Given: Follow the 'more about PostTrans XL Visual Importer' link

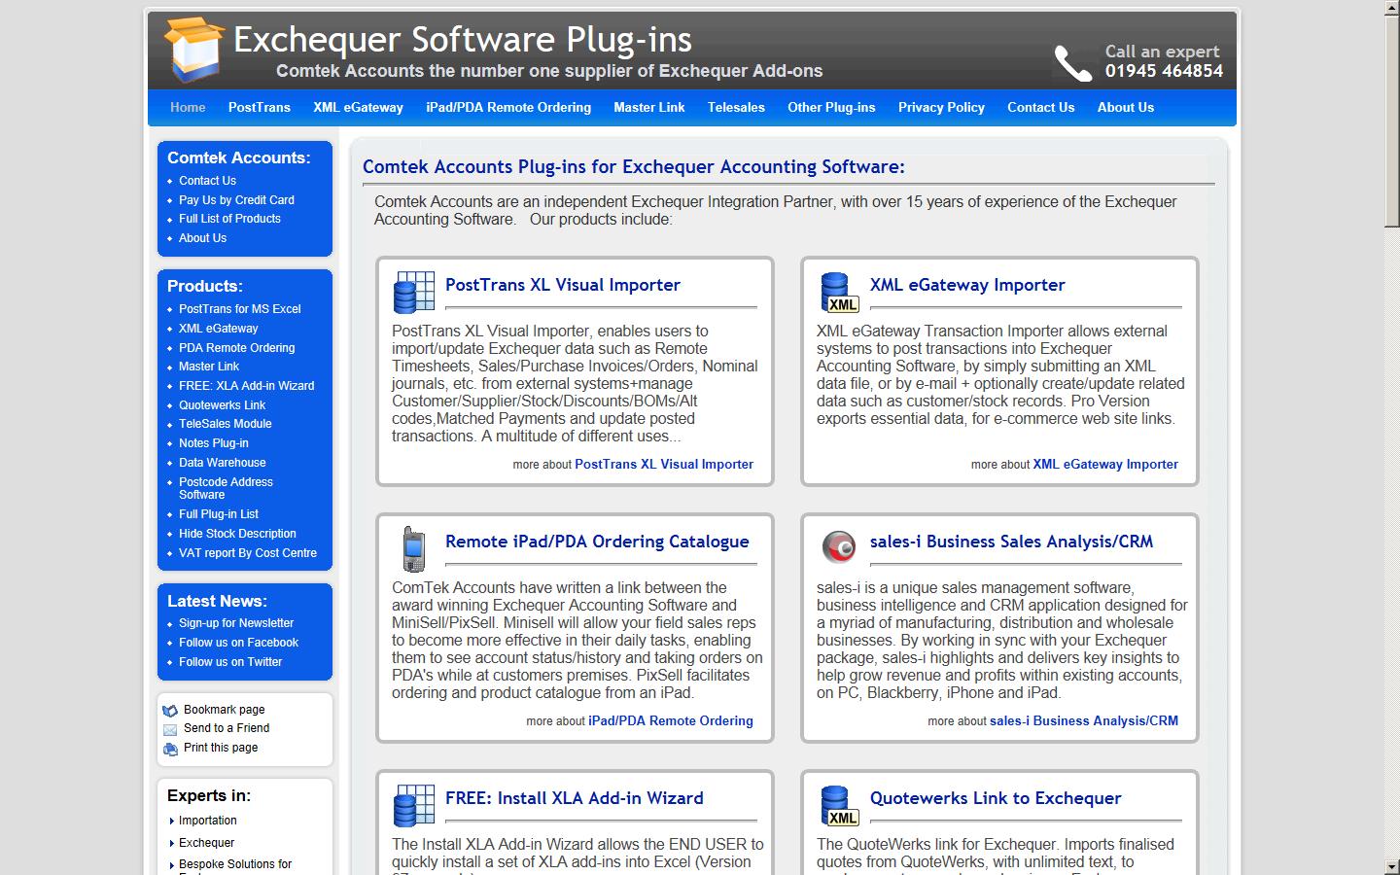Looking at the screenshot, I should click(x=663, y=465).
